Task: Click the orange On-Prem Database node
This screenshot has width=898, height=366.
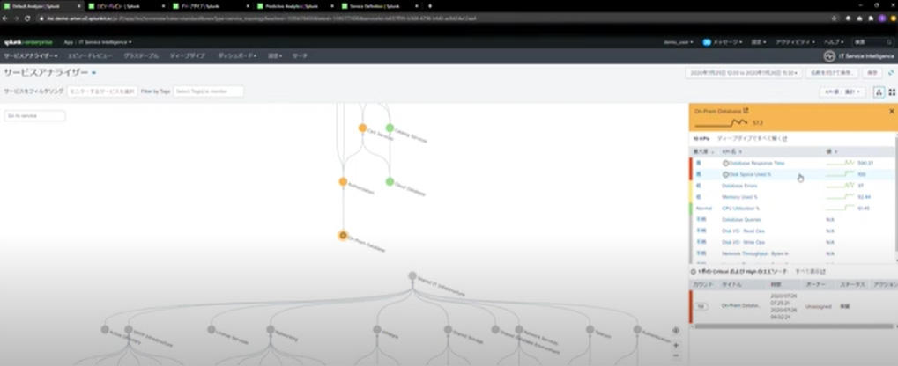Action: pos(343,235)
